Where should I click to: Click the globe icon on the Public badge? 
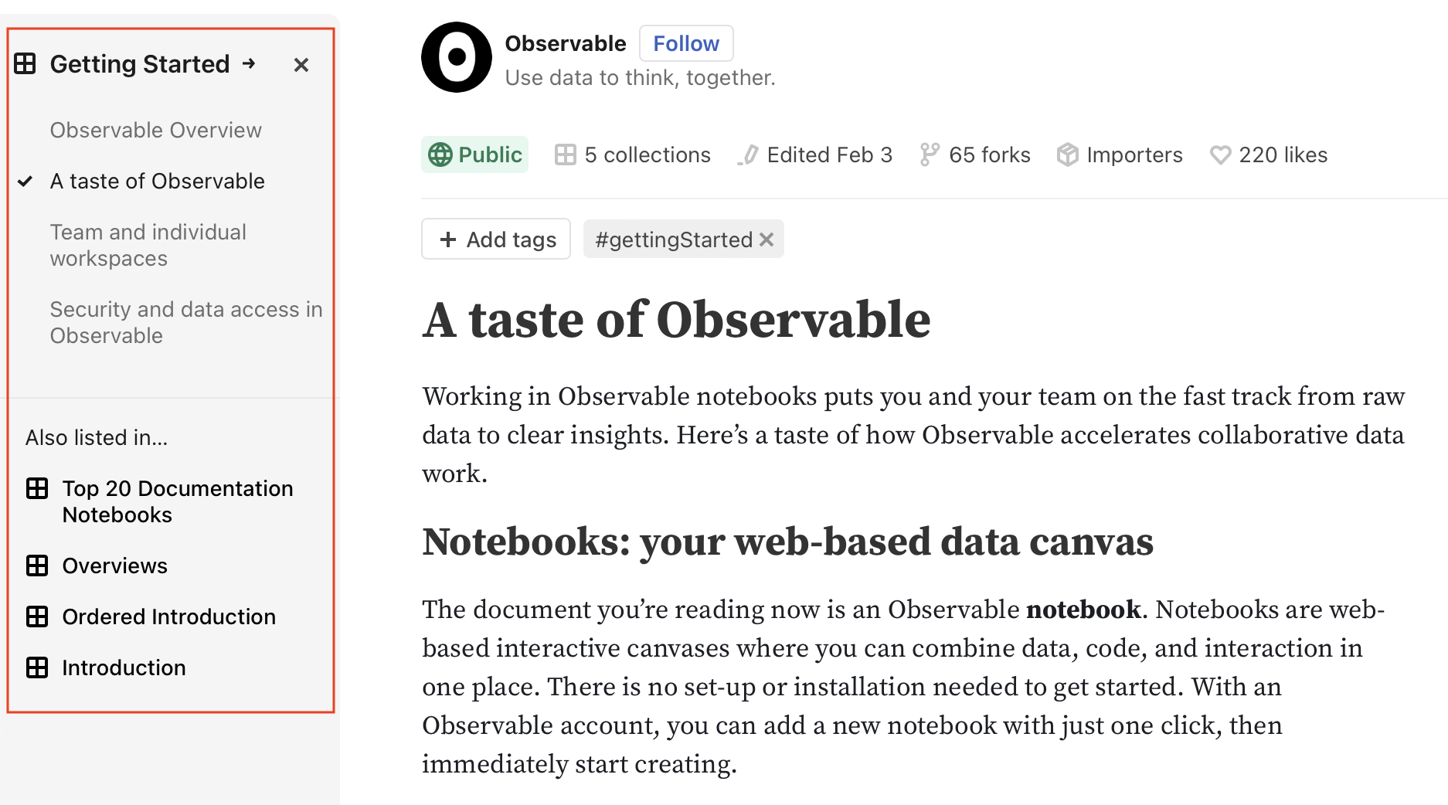pos(441,155)
